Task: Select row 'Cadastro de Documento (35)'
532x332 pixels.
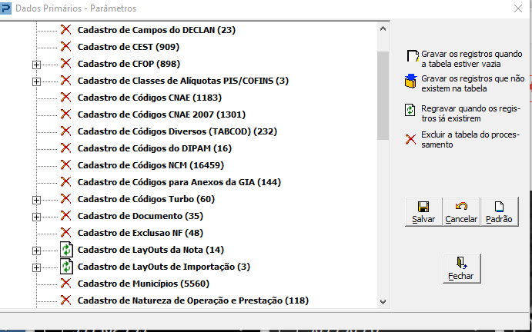Action: click(x=140, y=216)
